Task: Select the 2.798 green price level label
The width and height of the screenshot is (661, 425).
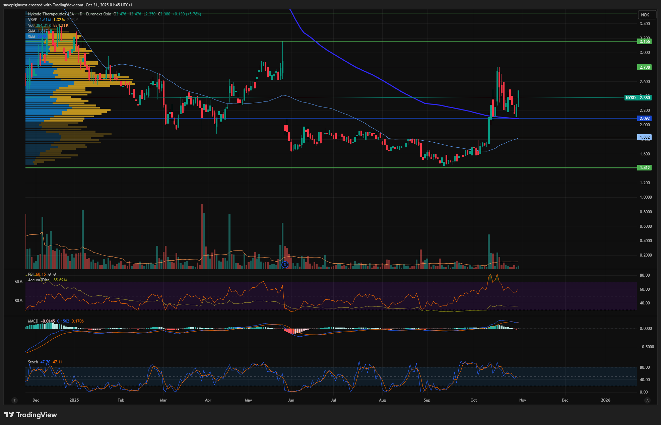Action: point(644,67)
